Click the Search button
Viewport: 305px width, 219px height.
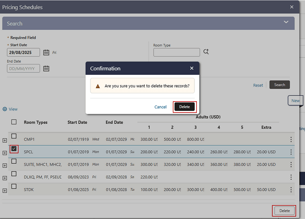[x=279, y=85]
